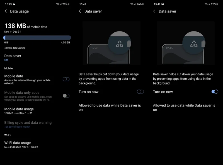223x165 pixels.
Task: Tap Data saver title on right screen
Action: click(x=168, y=11)
